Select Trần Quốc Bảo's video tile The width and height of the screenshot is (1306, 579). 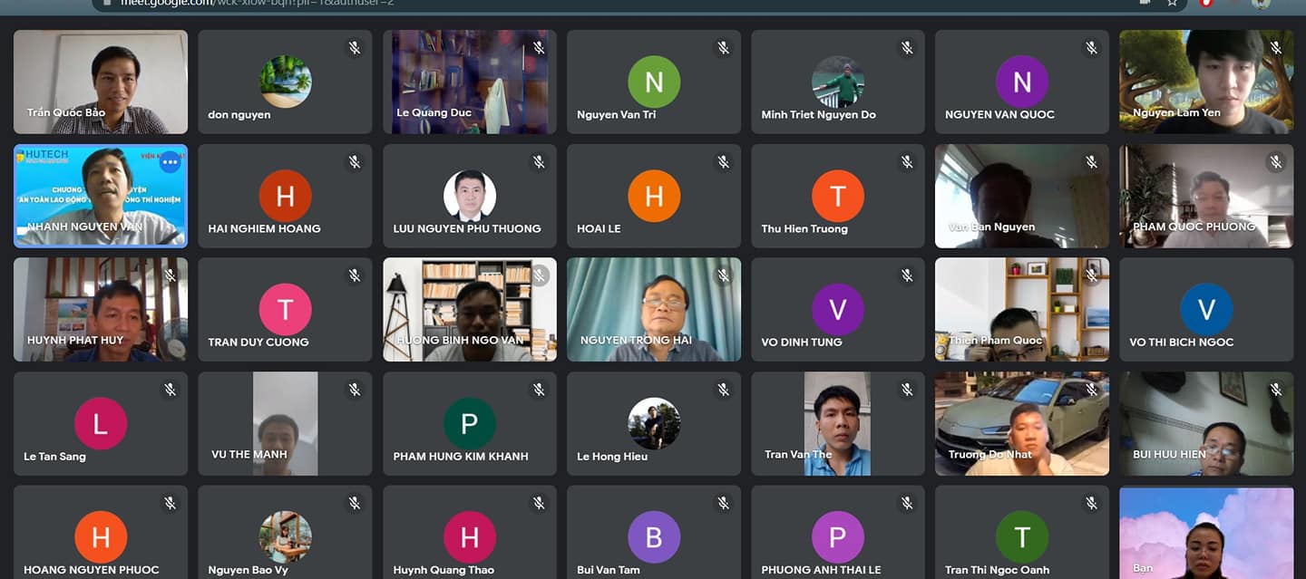pos(101,82)
